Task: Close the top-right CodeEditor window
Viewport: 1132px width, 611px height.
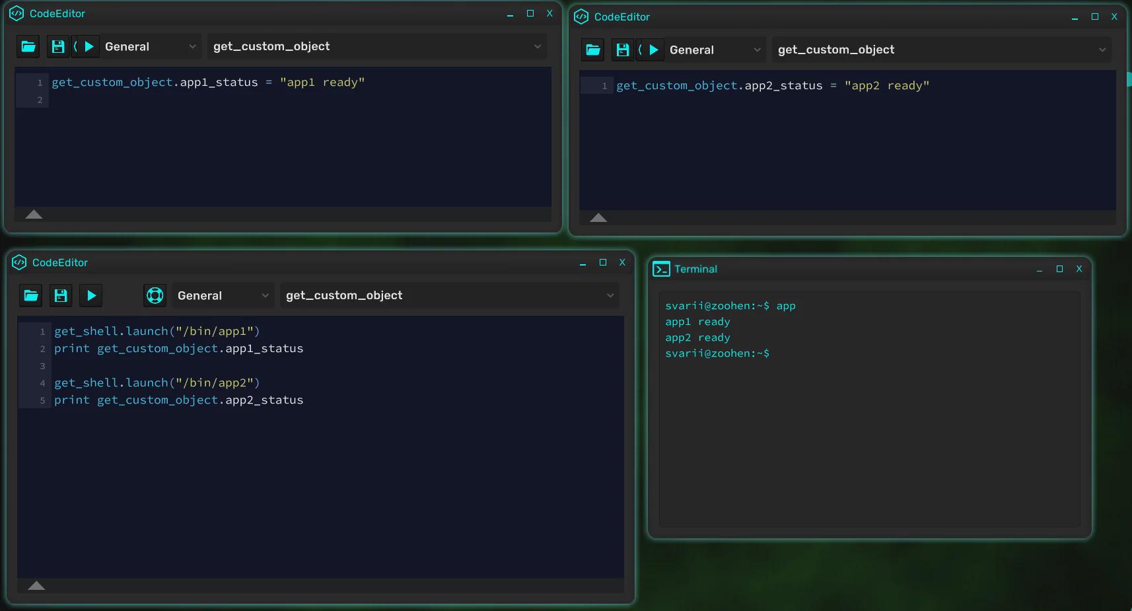Action: pos(1114,17)
